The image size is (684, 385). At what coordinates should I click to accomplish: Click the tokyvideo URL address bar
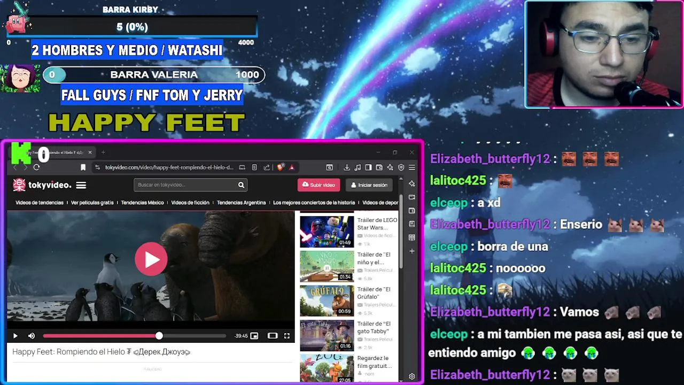click(x=169, y=167)
